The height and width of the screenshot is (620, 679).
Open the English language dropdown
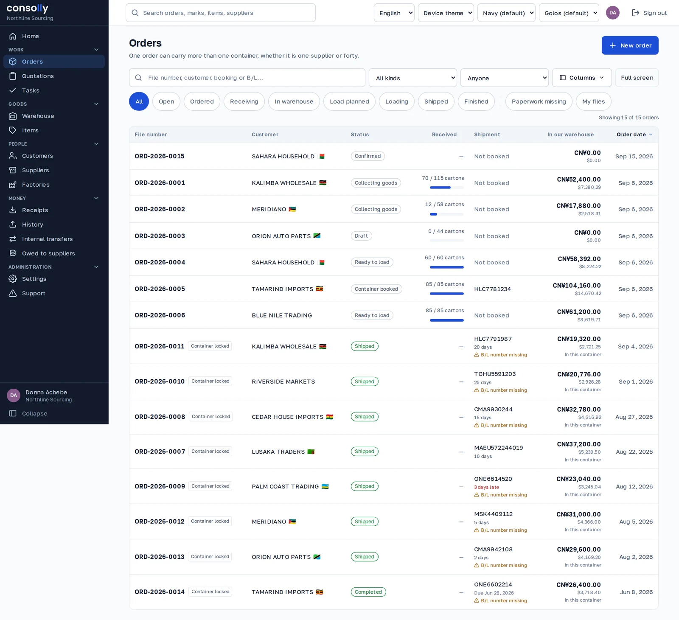coord(394,13)
